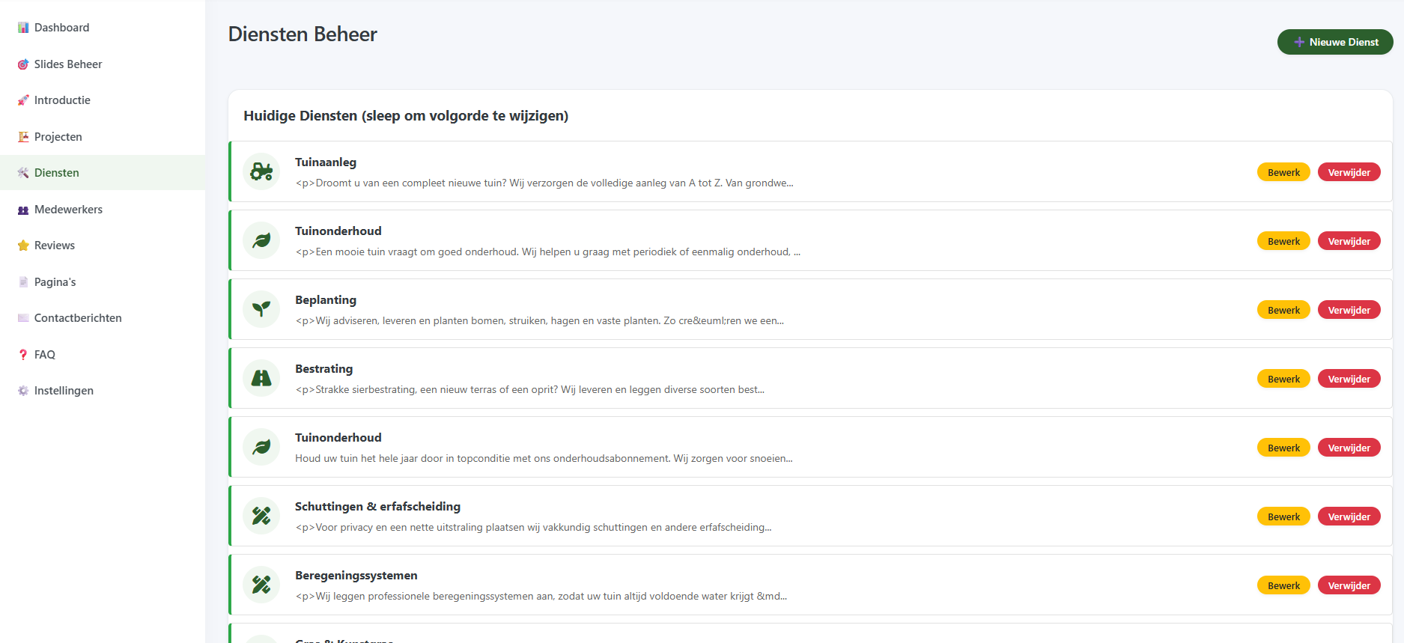The height and width of the screenshot is (643, 1404).
Task: Click the 'Schuttingen & erfafscheiding' title
Action: tap(377, 507)
